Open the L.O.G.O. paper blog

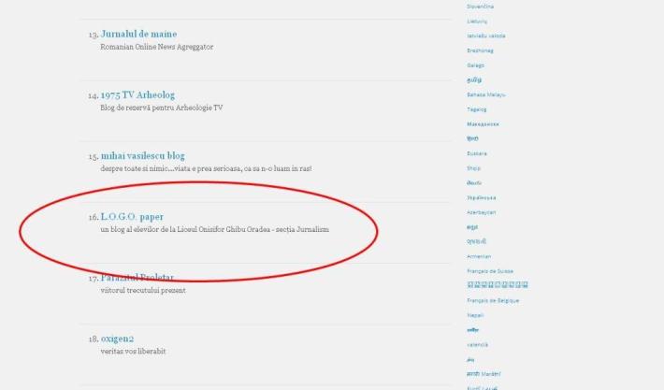pos(132,217)
